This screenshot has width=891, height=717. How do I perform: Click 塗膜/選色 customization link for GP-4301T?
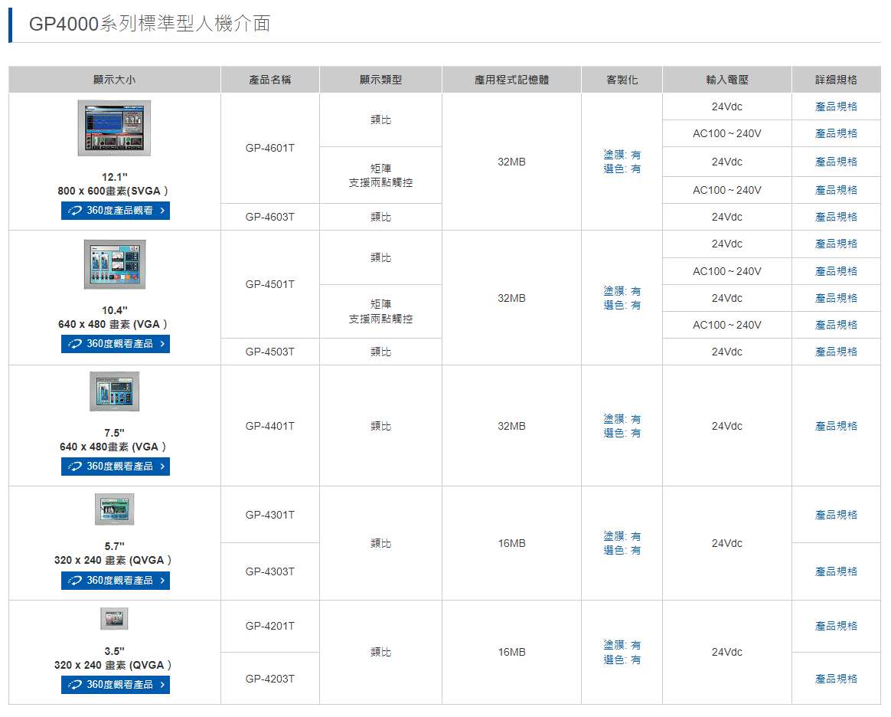pos(622,543)
